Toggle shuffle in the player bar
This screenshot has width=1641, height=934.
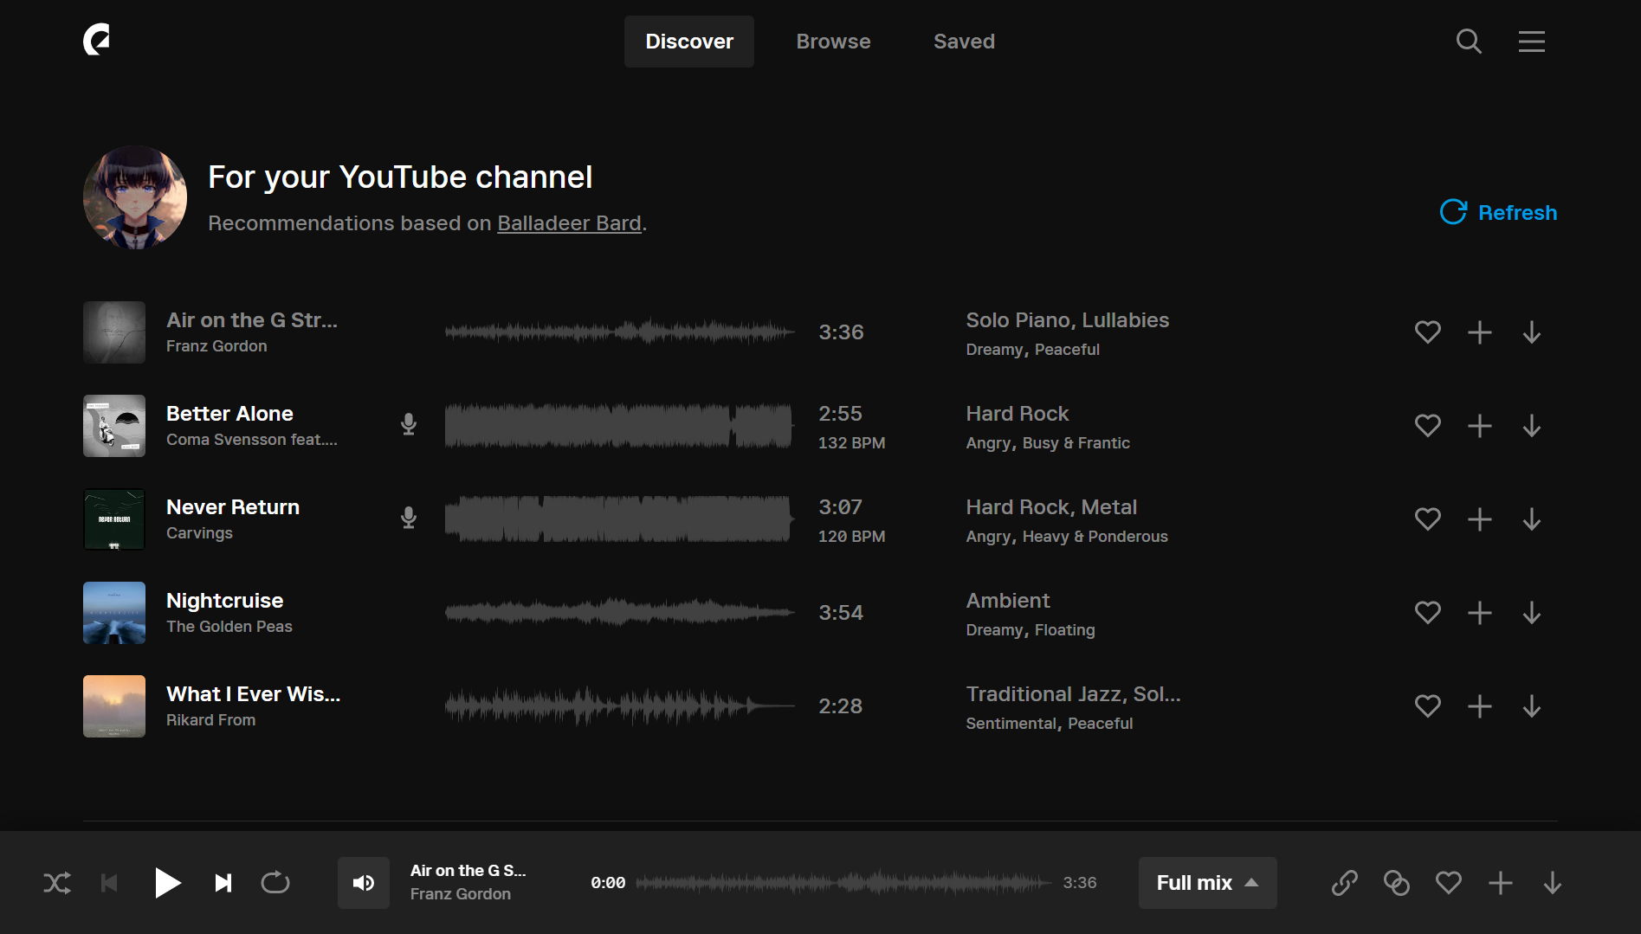(57, 883)
